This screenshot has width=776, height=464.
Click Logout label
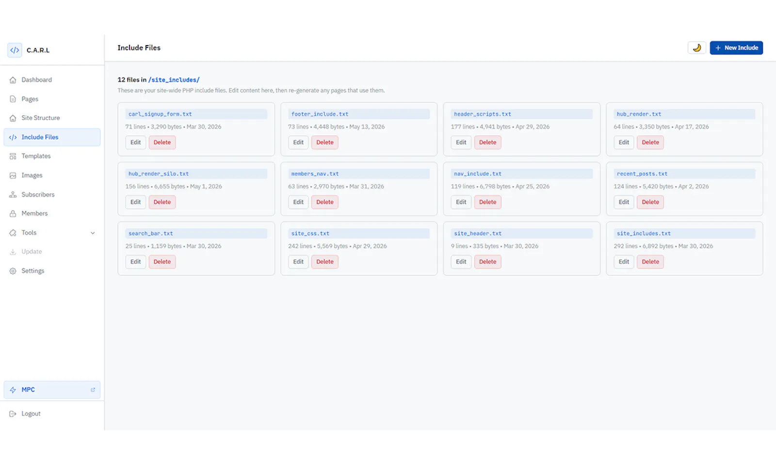pos(31,414)
